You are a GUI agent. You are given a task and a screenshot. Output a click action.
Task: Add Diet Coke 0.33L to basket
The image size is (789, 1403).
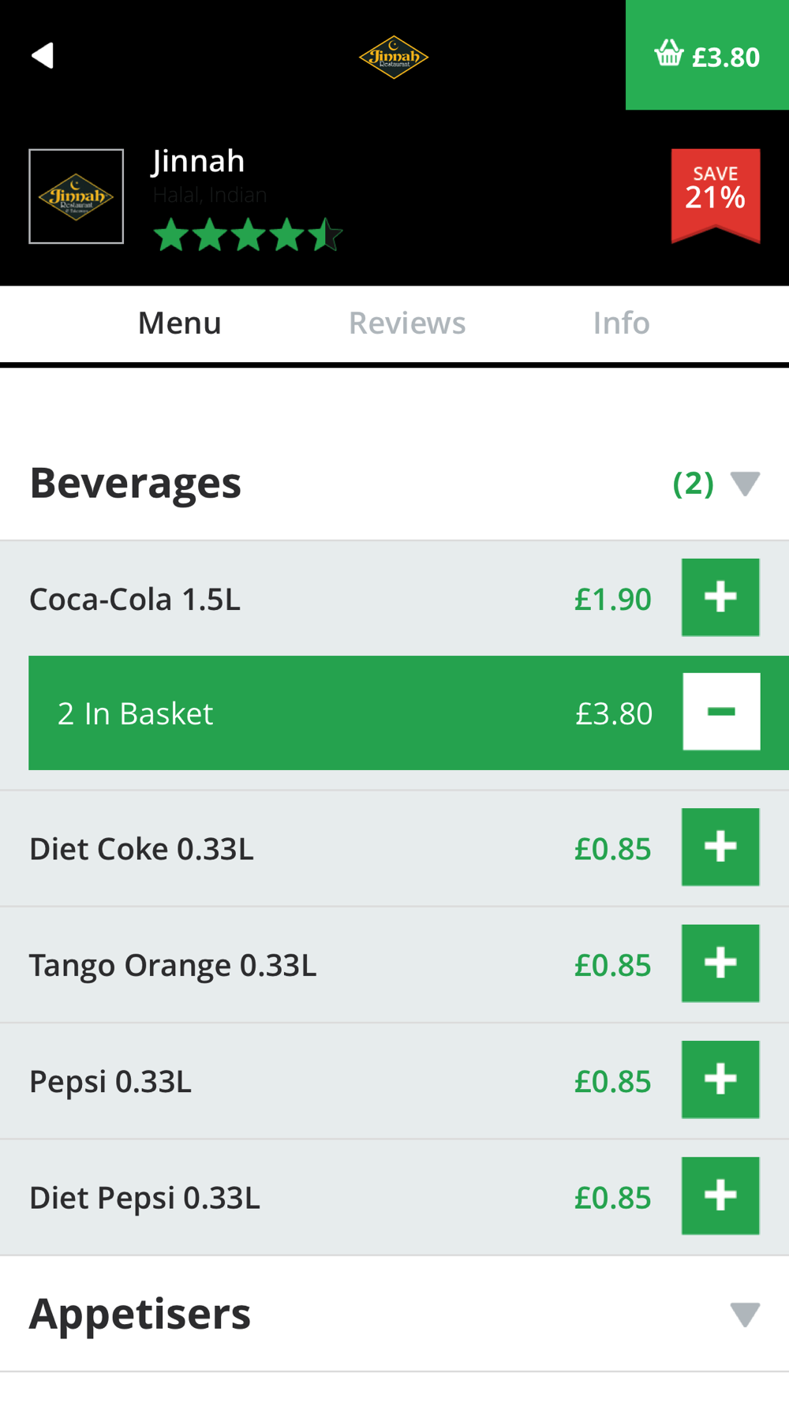(x=720, y=847)
